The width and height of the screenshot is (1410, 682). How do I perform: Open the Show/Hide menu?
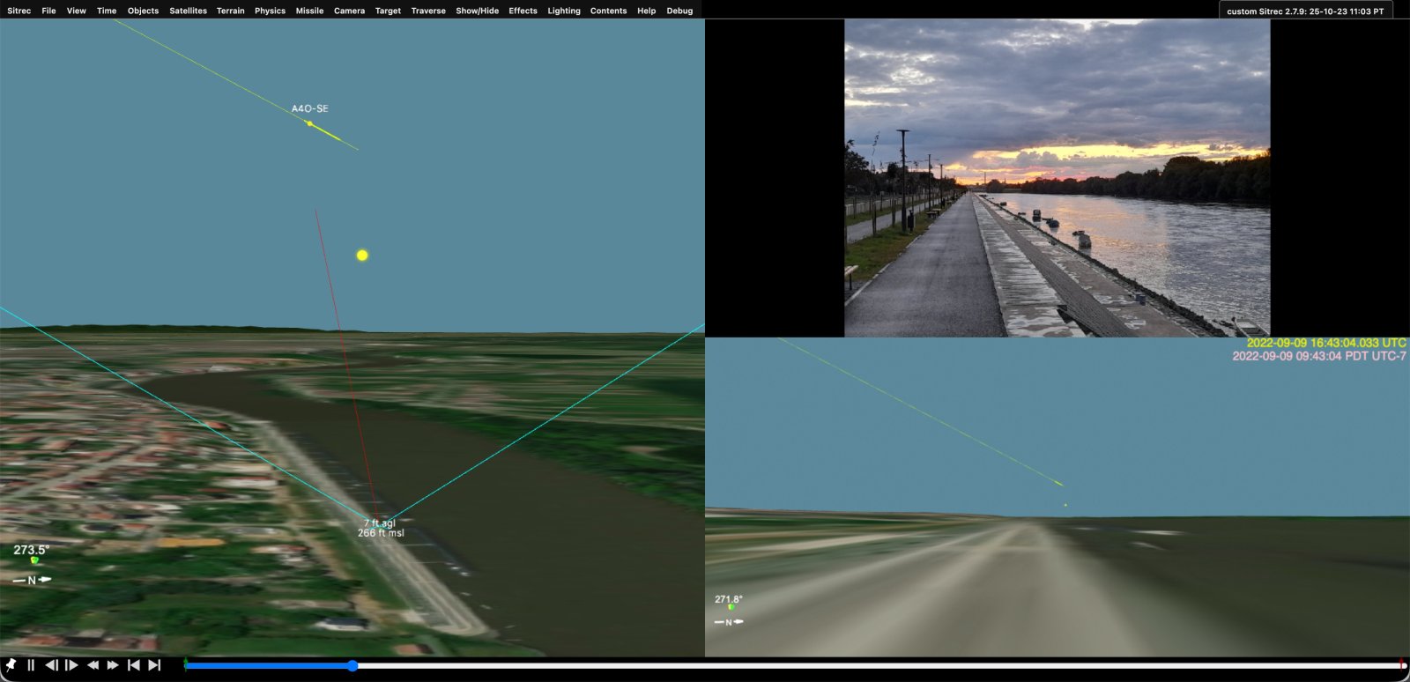pyautogui.click(x=477, y=11)
